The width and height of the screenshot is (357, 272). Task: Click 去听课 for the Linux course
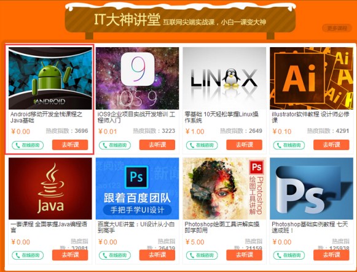(245, 145)
